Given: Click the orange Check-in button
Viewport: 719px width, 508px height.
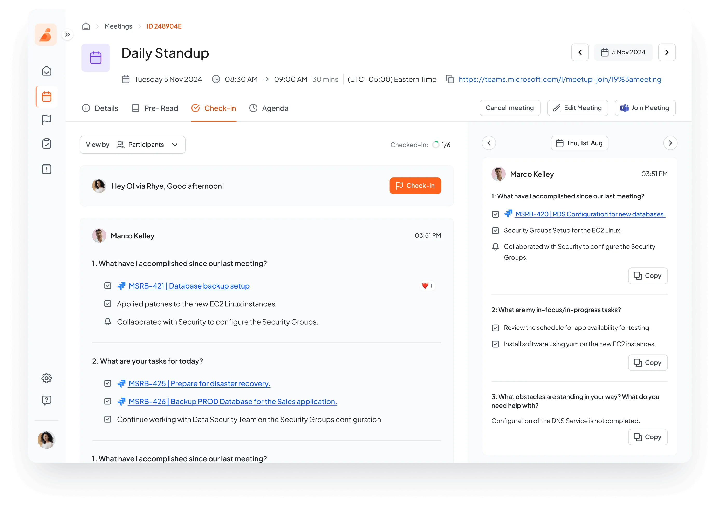Looking at the screenshot, I should (415, 186).
